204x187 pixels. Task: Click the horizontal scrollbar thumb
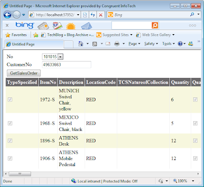(20, 174)
